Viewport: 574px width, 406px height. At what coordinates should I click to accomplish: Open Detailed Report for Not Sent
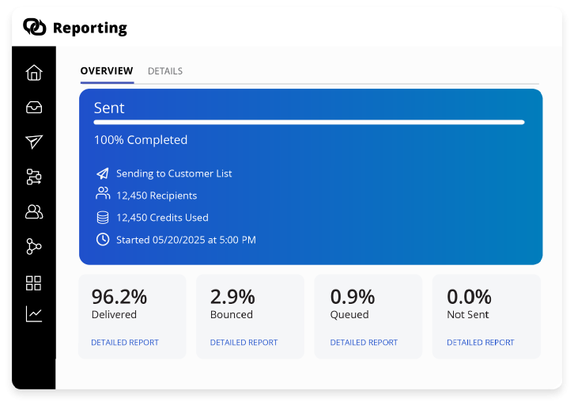pyautogui.click(x=480, y=342)
